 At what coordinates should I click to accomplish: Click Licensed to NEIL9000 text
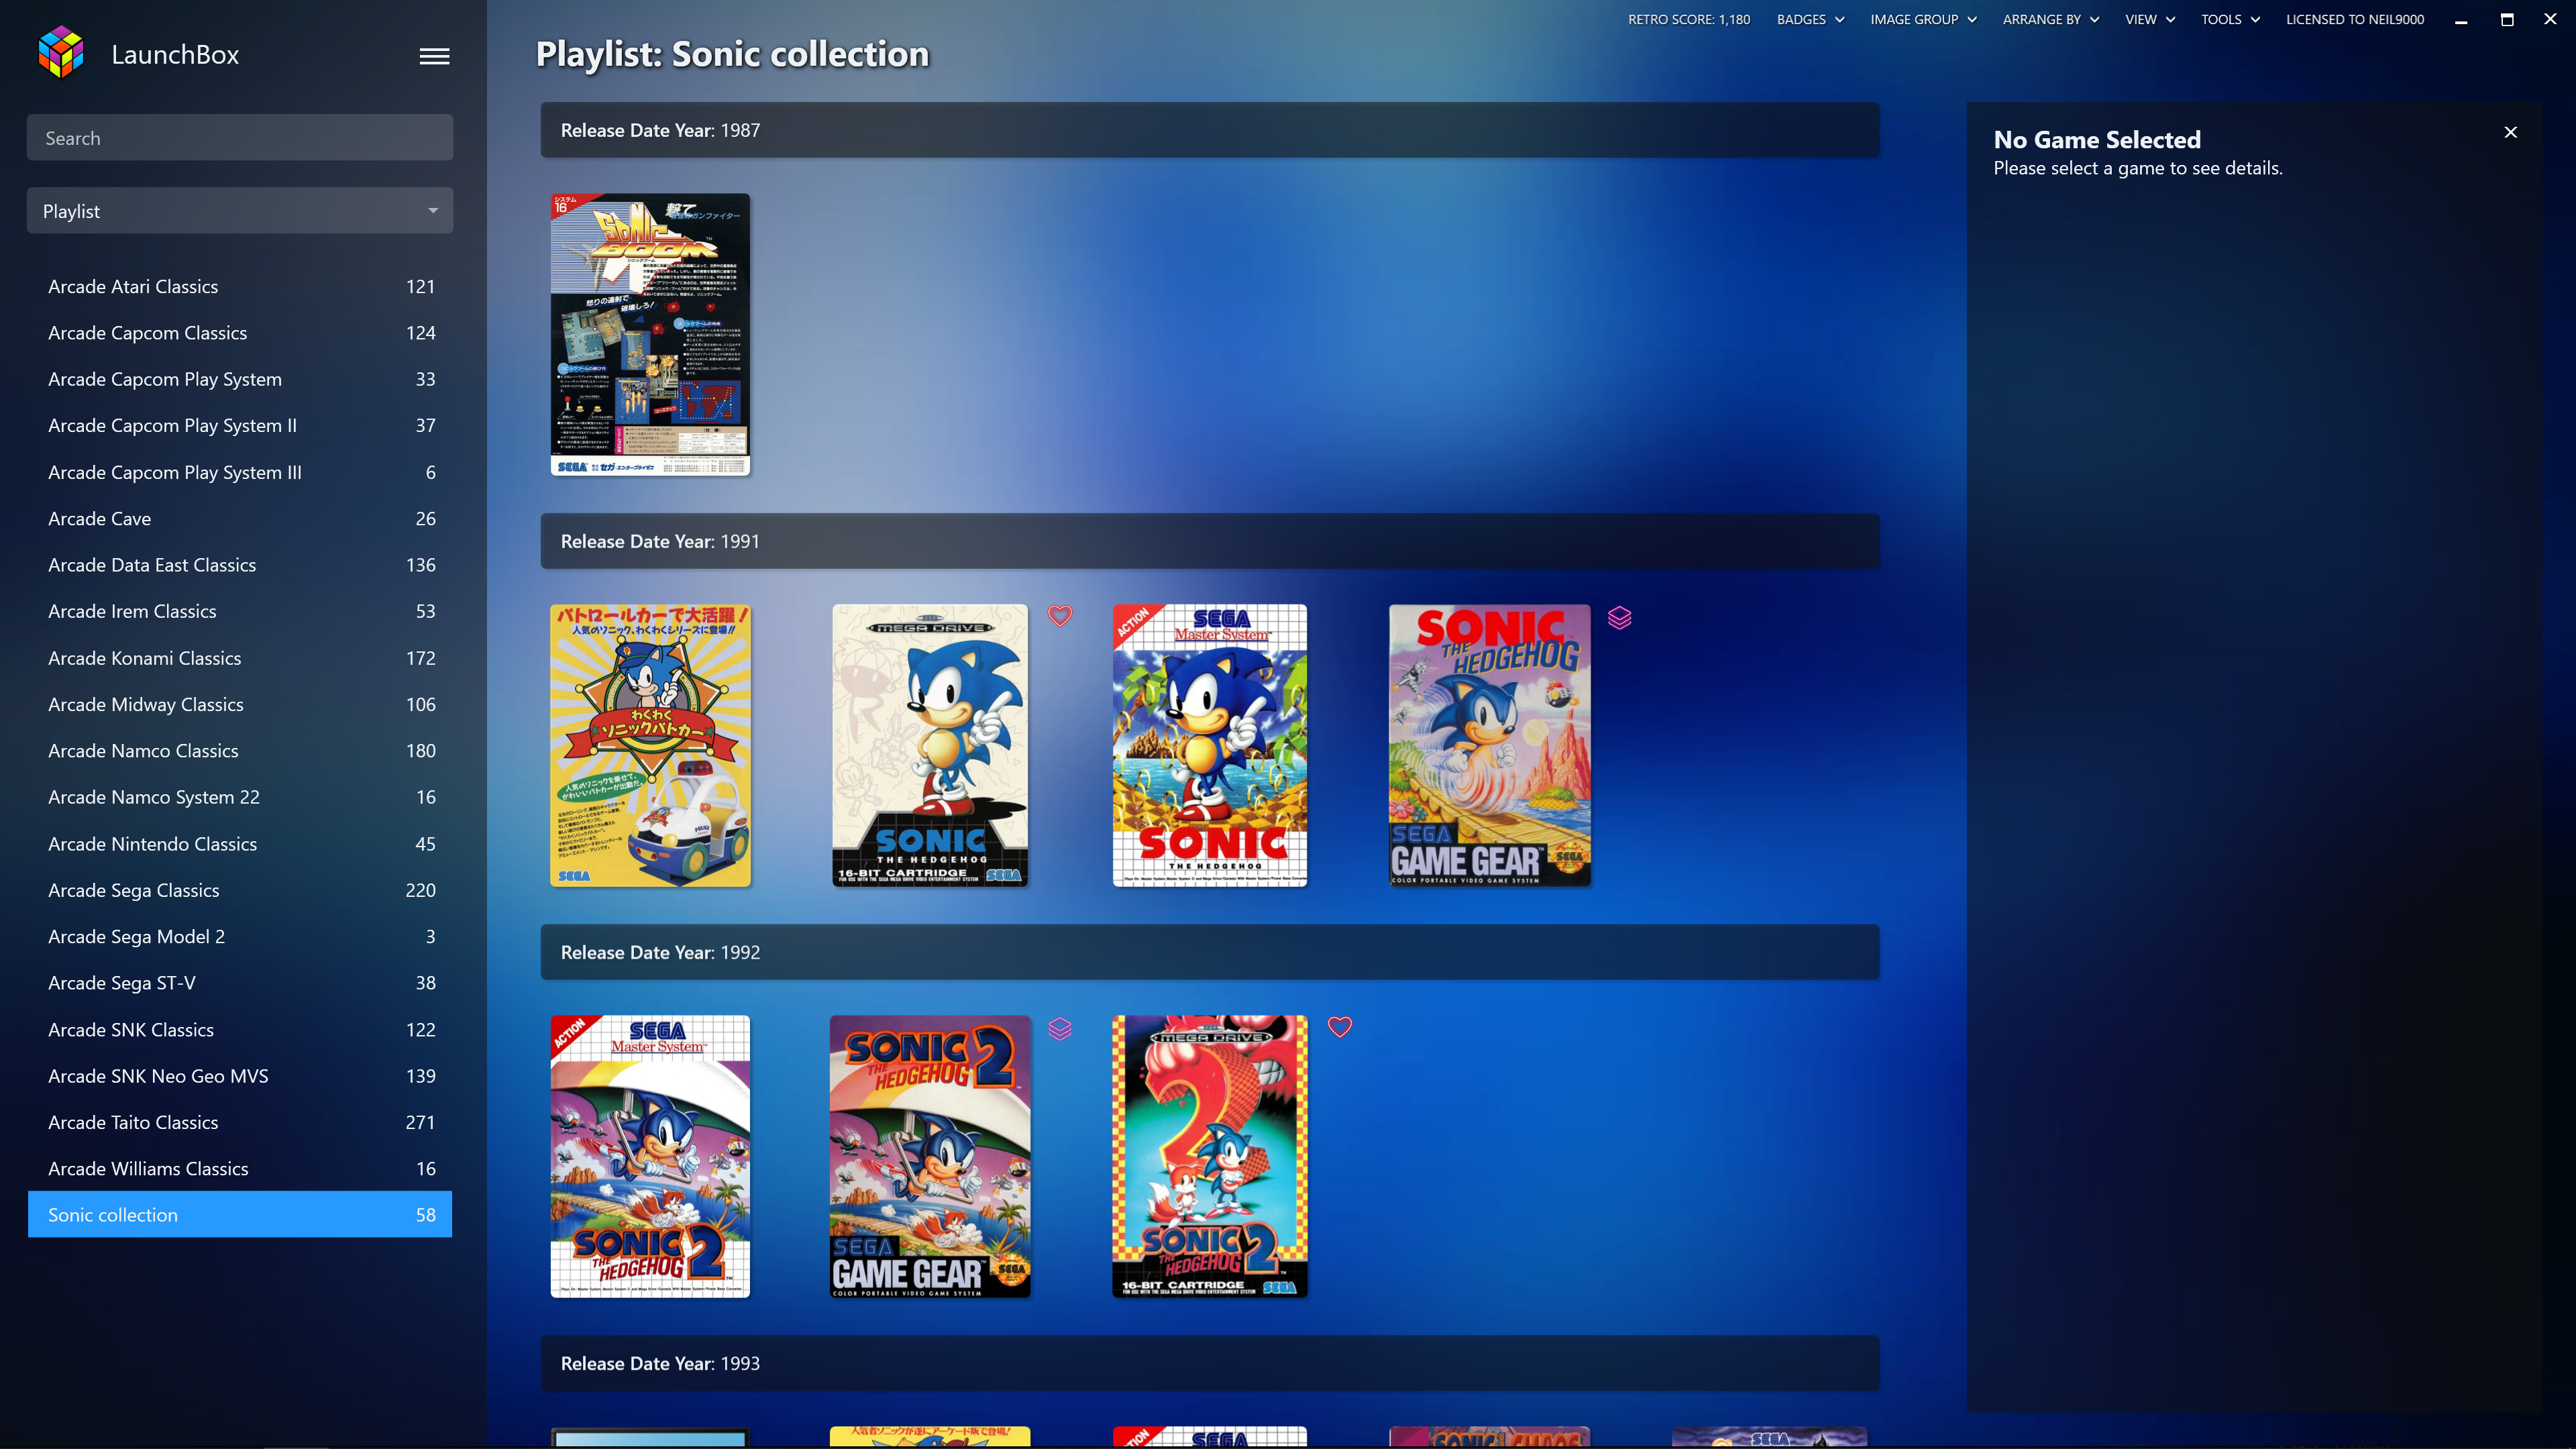point(2355,19)
